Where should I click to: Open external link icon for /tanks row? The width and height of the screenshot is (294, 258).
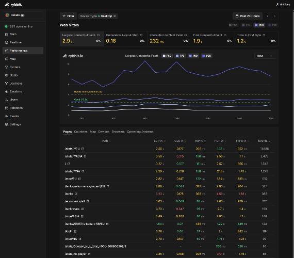click(x=76, y=194)
